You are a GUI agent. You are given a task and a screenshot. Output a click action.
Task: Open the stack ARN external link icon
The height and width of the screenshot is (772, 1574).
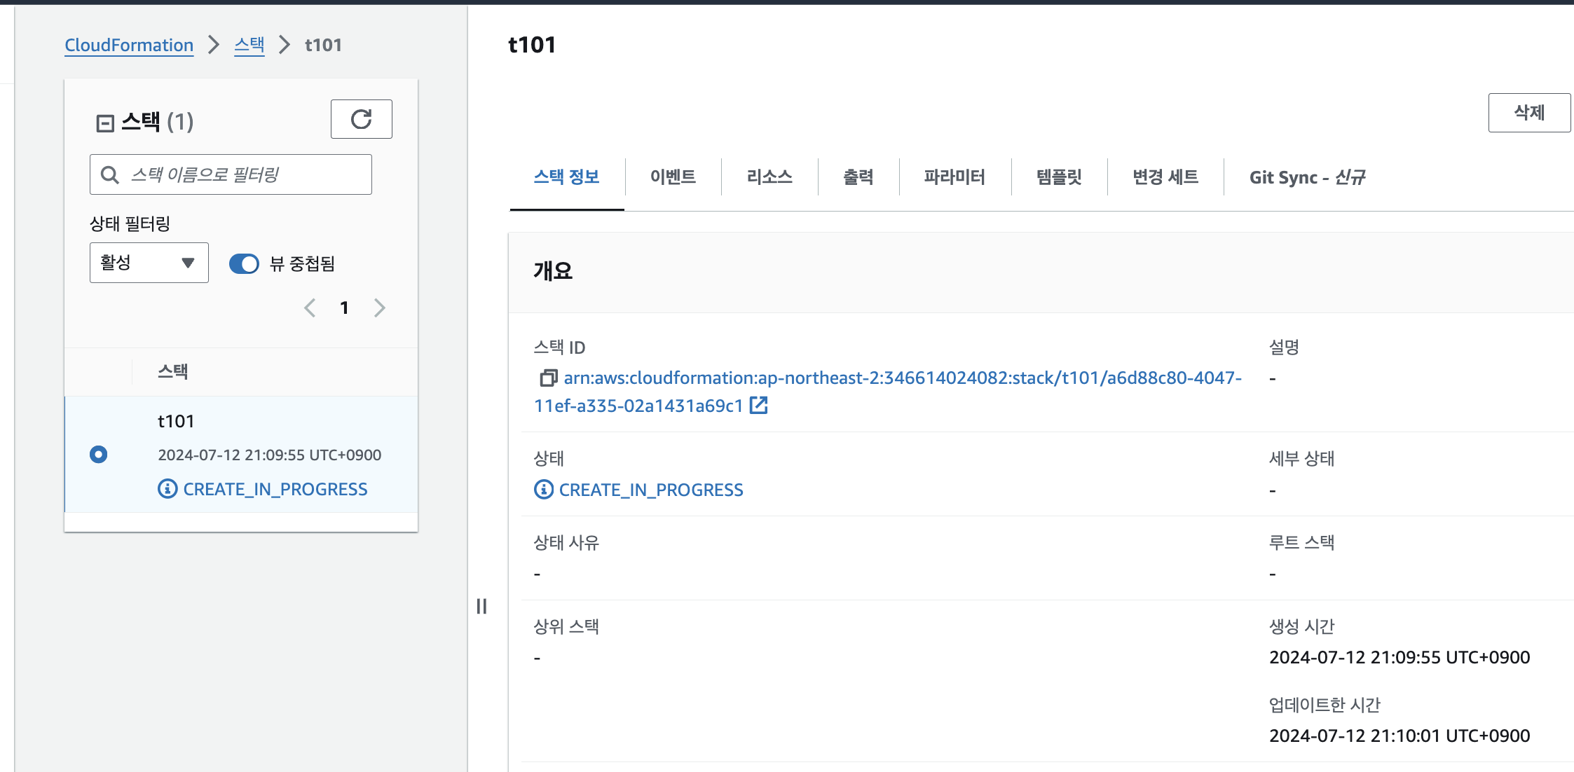pos(758,405)
